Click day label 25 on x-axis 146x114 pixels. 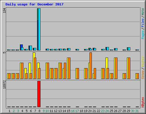pos(111,111)
